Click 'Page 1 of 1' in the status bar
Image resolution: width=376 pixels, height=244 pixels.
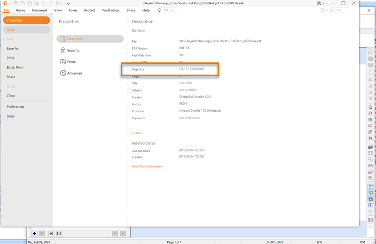point(174,242)
